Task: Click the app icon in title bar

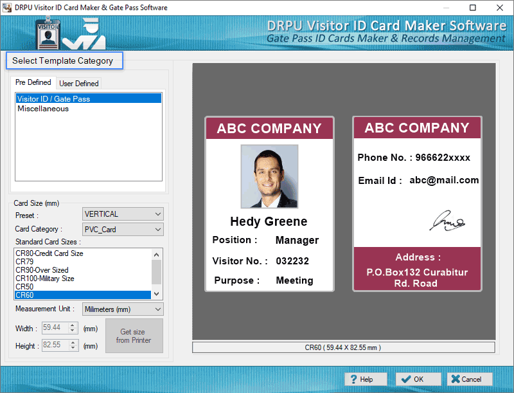Action: pos(7,8)
